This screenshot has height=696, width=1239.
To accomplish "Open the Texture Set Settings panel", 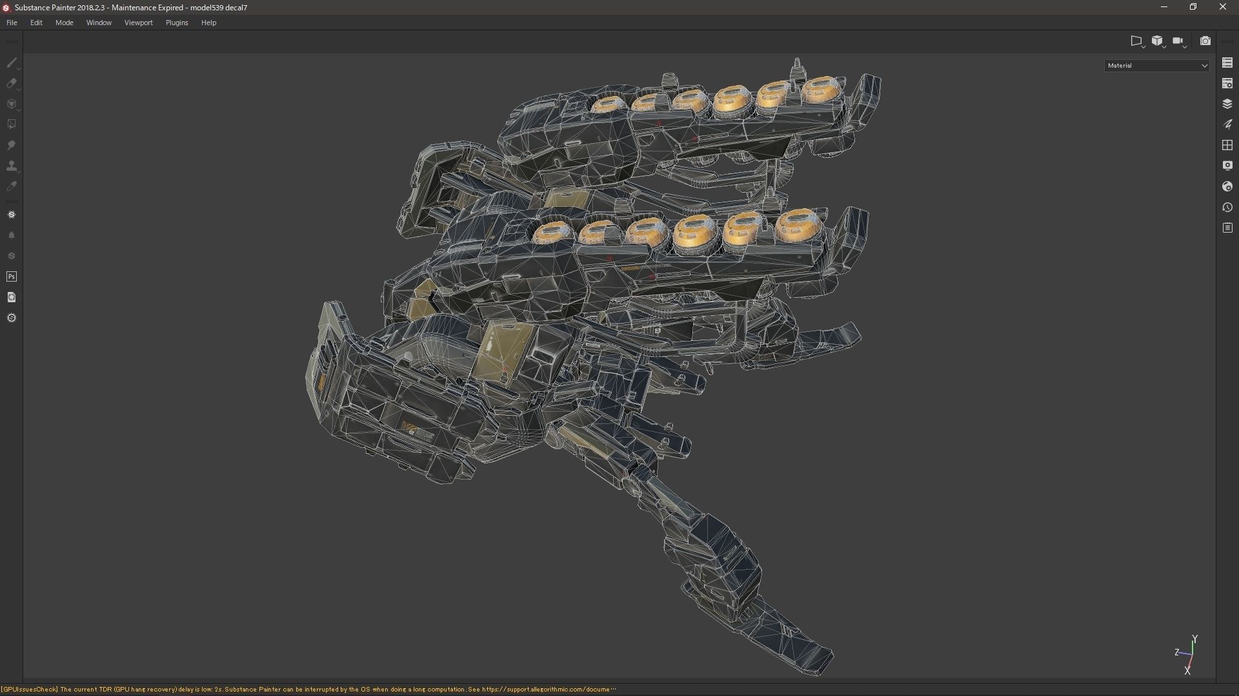I will [1227, 83].
